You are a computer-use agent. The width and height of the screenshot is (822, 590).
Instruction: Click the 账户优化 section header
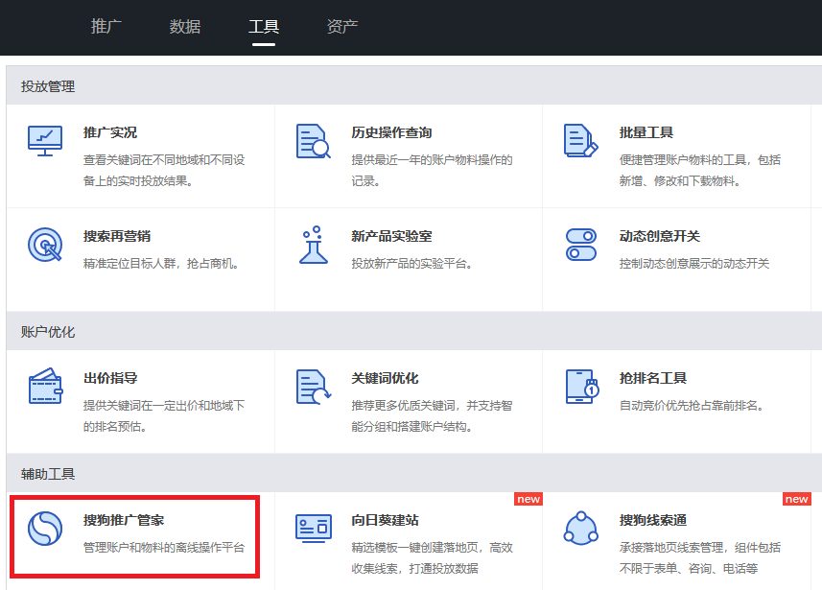[48, 331]
